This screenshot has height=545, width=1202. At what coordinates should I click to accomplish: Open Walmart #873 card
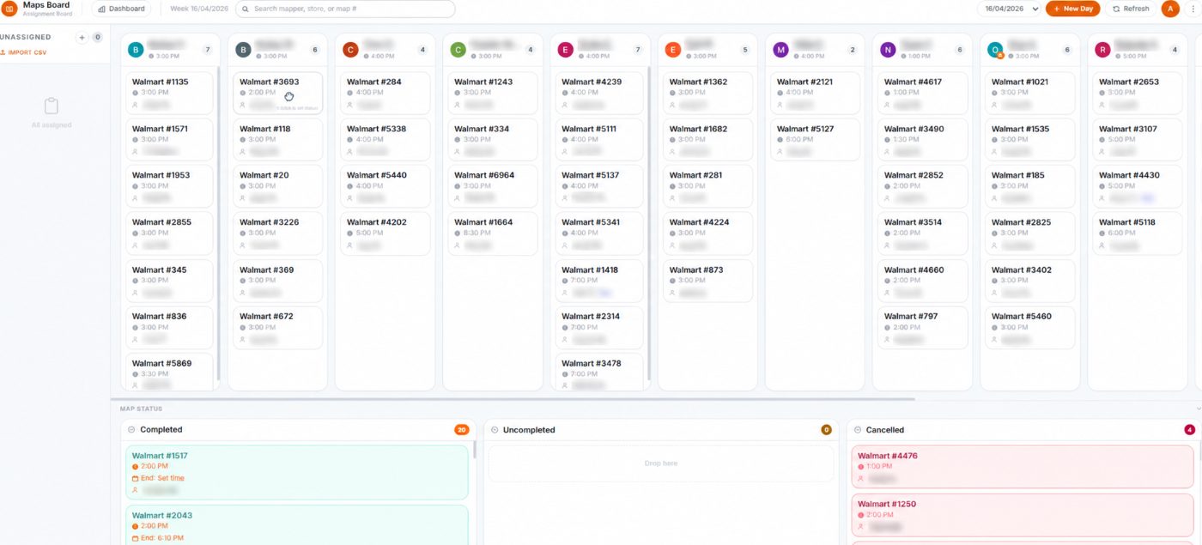point(707,281)
